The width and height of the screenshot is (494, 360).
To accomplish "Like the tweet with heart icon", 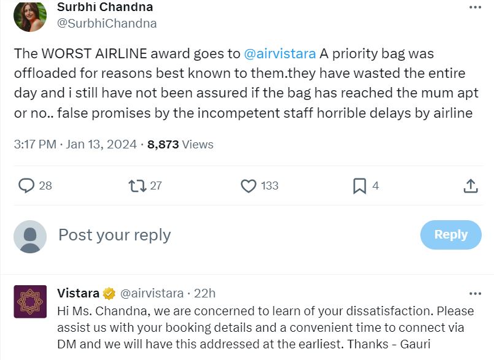I will point(249,185).
